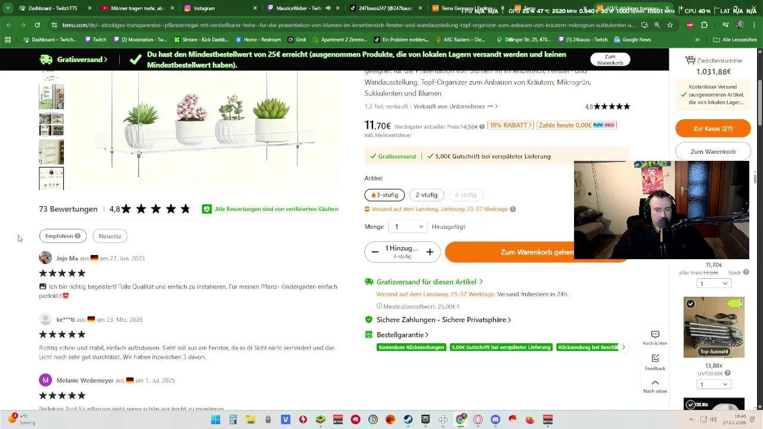Open quantity dropdown for the 13,88€ cart item
This screenshot has width=763, height=429.
coord(714,384)
